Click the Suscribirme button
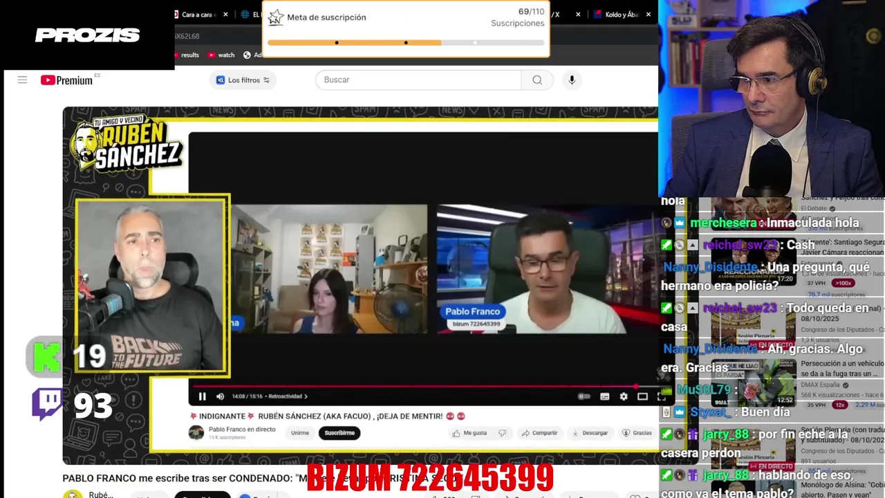The image size is (885, 498). click(x=339, y=433)
